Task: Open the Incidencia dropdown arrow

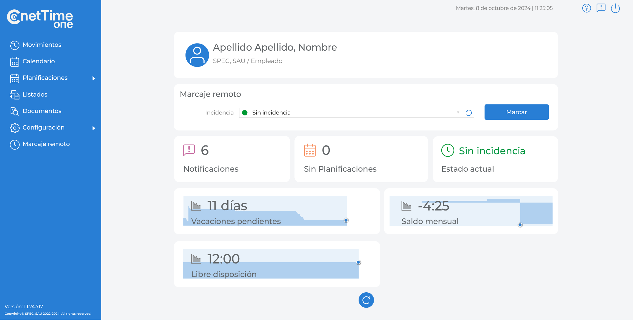Action: [458, 112]
